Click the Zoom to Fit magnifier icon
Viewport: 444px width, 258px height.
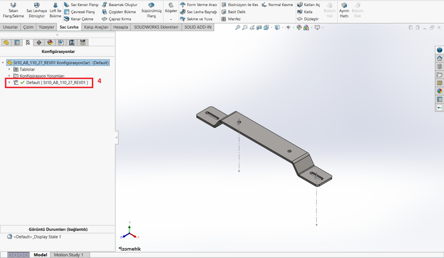coord(238,27)
